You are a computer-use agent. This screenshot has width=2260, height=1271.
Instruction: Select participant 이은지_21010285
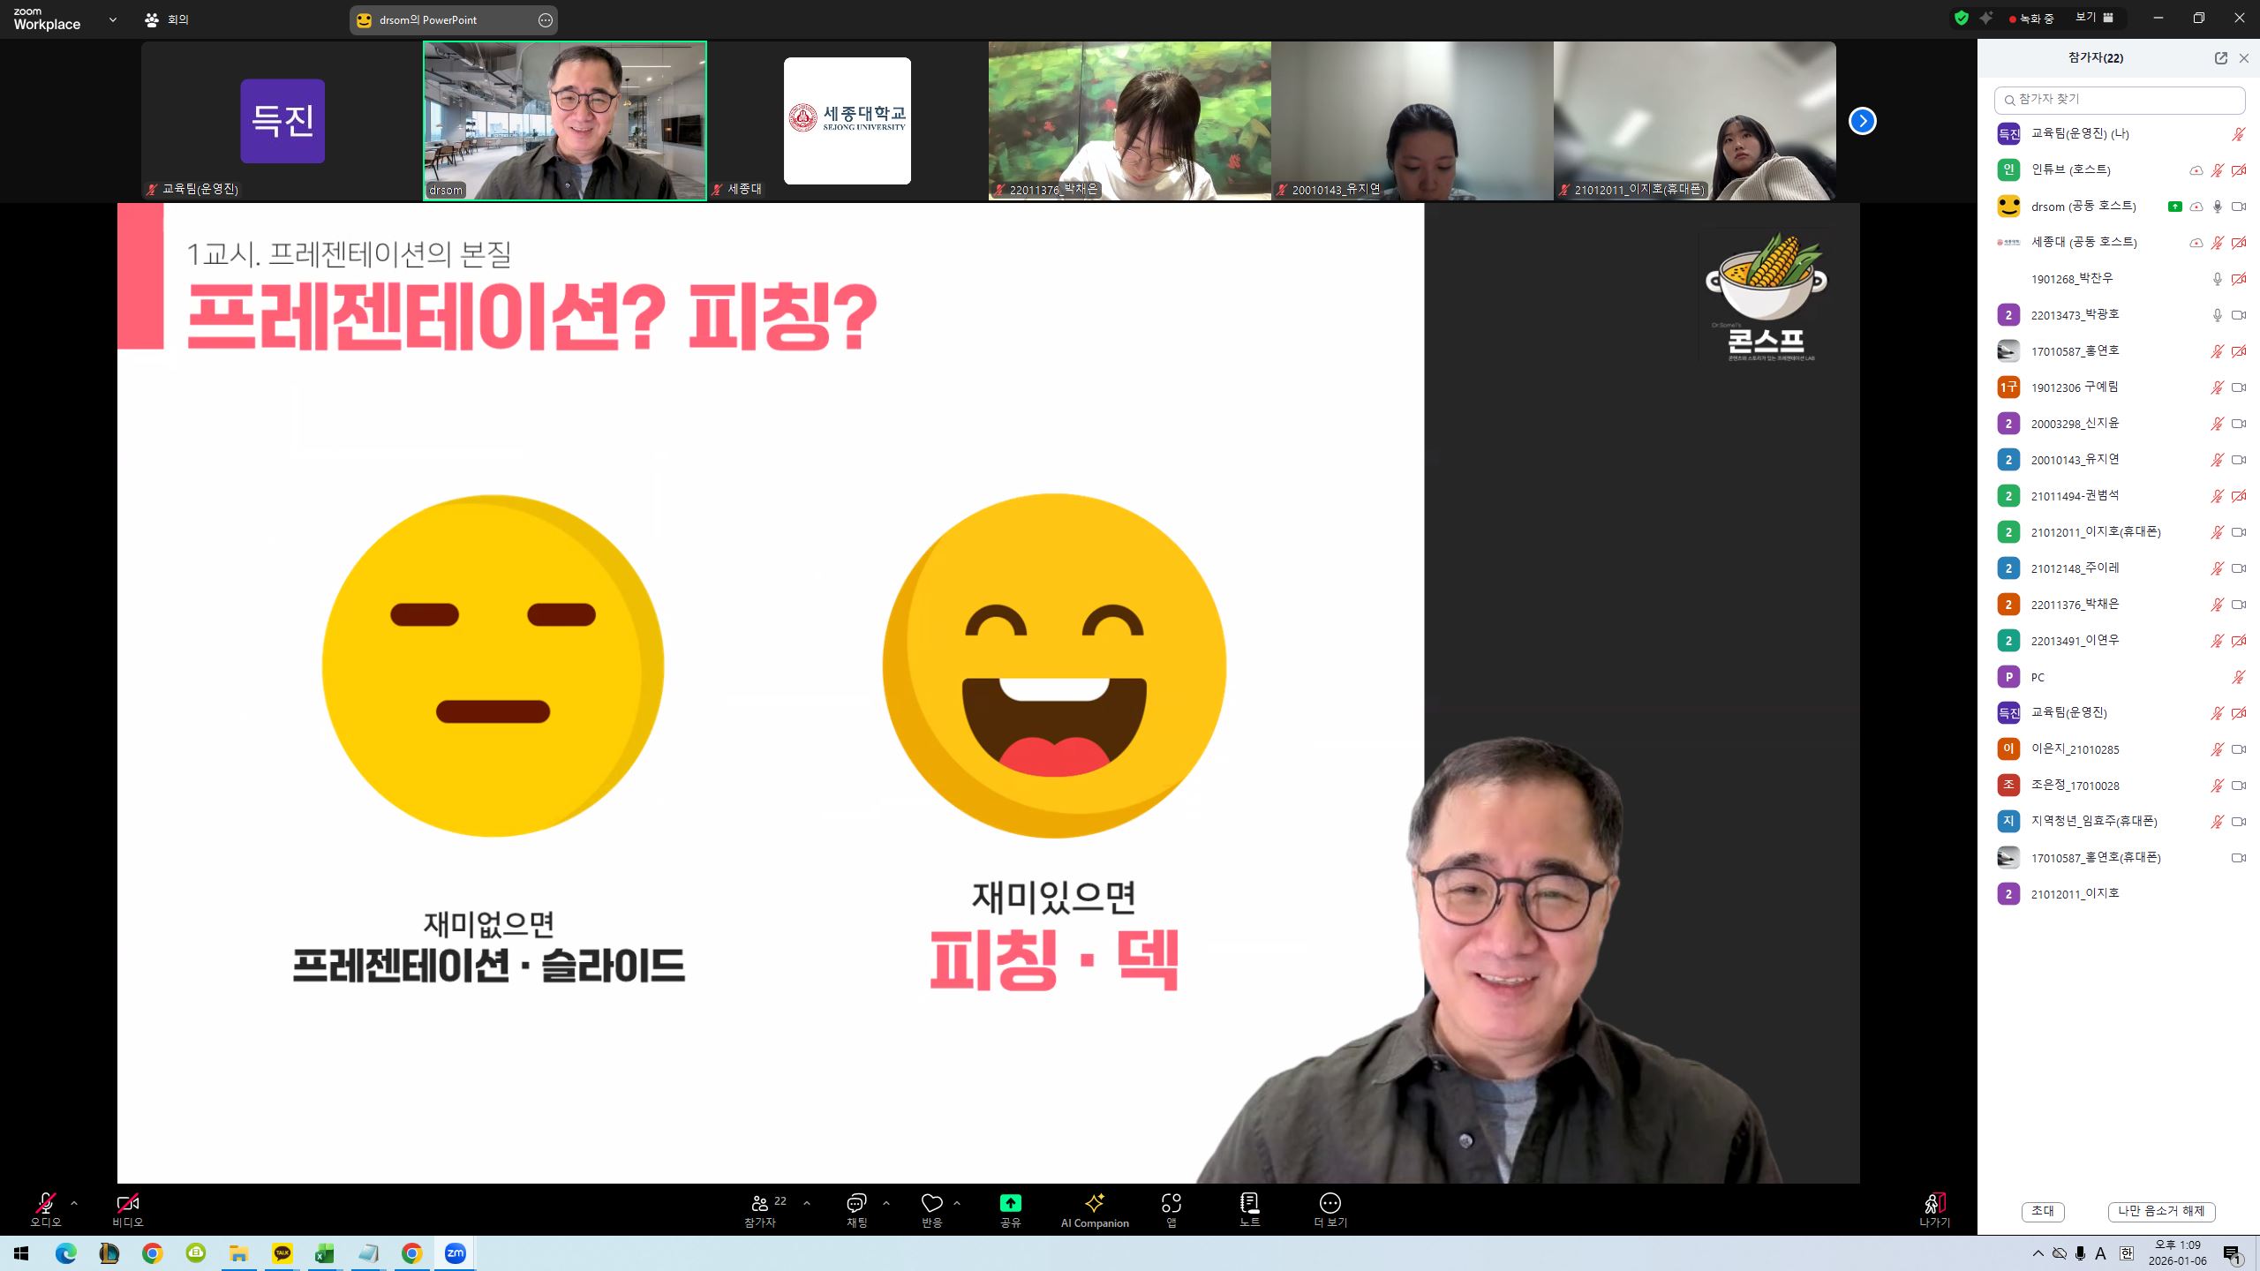[2119, 749]
